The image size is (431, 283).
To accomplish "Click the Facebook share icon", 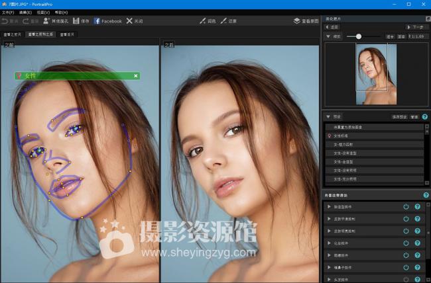I will [x=97, y=21].
